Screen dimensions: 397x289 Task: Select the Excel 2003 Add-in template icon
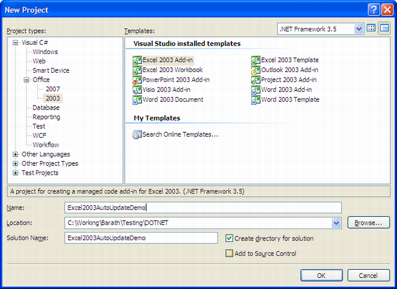point(137,60)
